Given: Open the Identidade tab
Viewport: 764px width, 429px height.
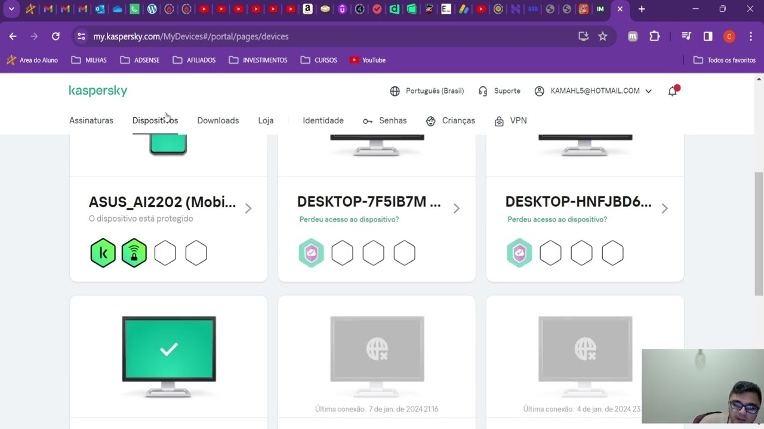Looking at the screenshot, I should pos(323,120).
